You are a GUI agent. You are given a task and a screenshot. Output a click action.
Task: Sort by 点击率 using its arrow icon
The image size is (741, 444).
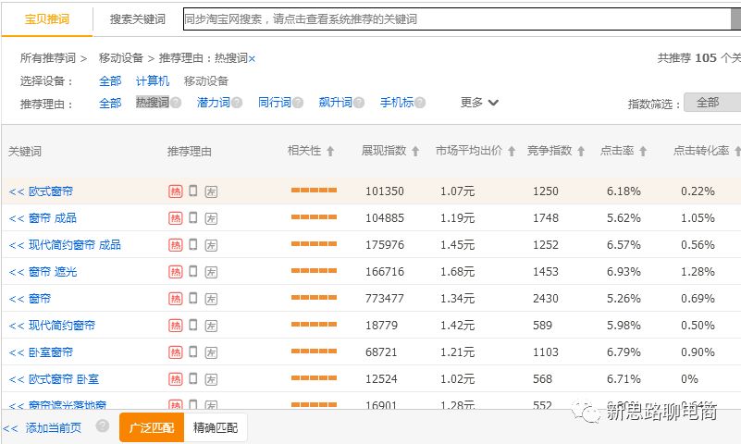coord(643,151)
